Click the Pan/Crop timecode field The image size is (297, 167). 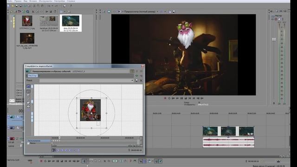pyautogui.click(x=136, y=150)
